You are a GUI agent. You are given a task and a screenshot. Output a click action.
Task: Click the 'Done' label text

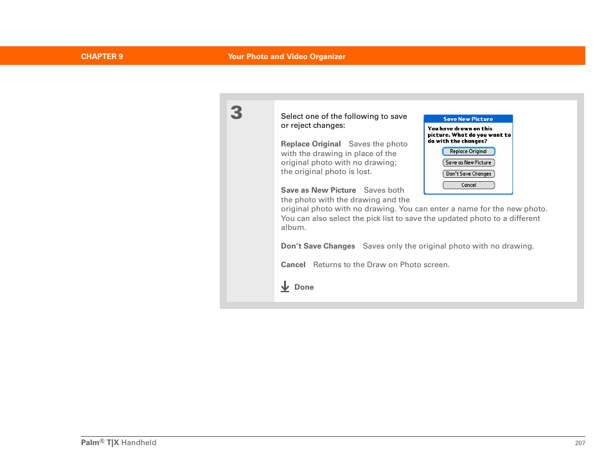[x=304, y=287]
